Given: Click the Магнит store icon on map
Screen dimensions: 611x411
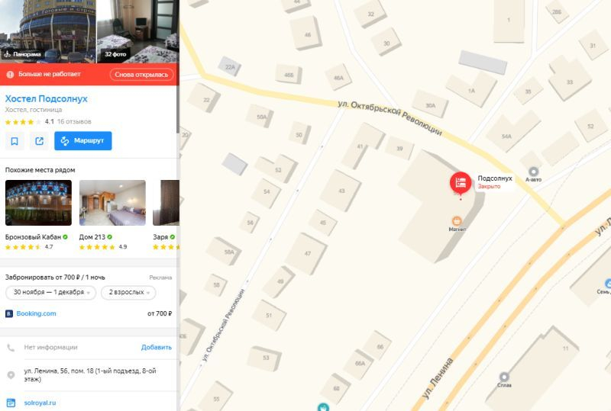Looking at the screenshot, I should click(457, 220).
